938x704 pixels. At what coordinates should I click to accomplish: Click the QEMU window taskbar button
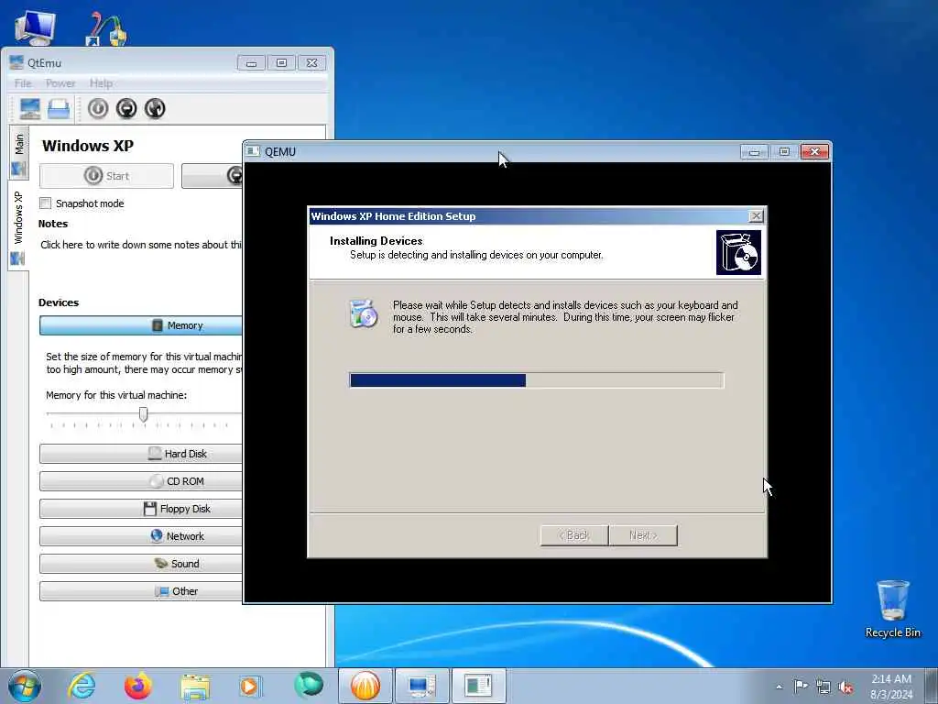(478, 686)
